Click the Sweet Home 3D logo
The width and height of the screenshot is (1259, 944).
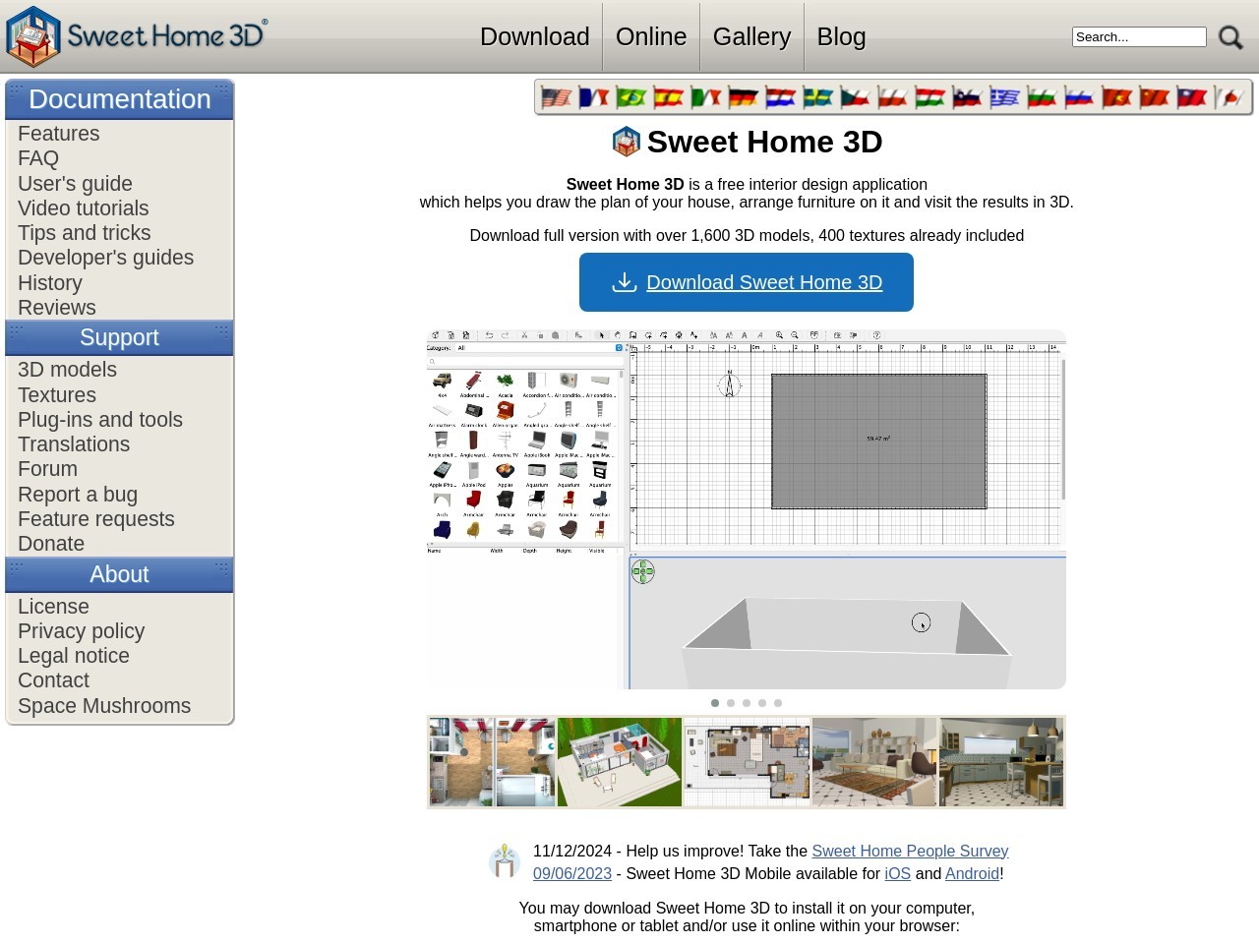[x=137, y=36]
